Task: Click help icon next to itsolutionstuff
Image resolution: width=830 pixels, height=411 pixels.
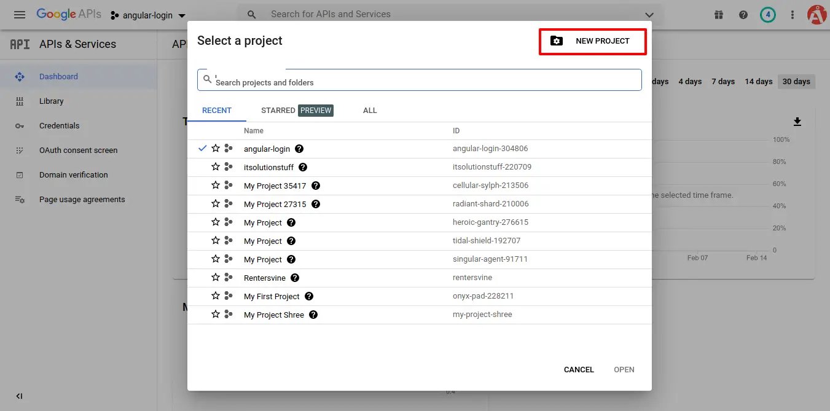Action: coord(303,167)
